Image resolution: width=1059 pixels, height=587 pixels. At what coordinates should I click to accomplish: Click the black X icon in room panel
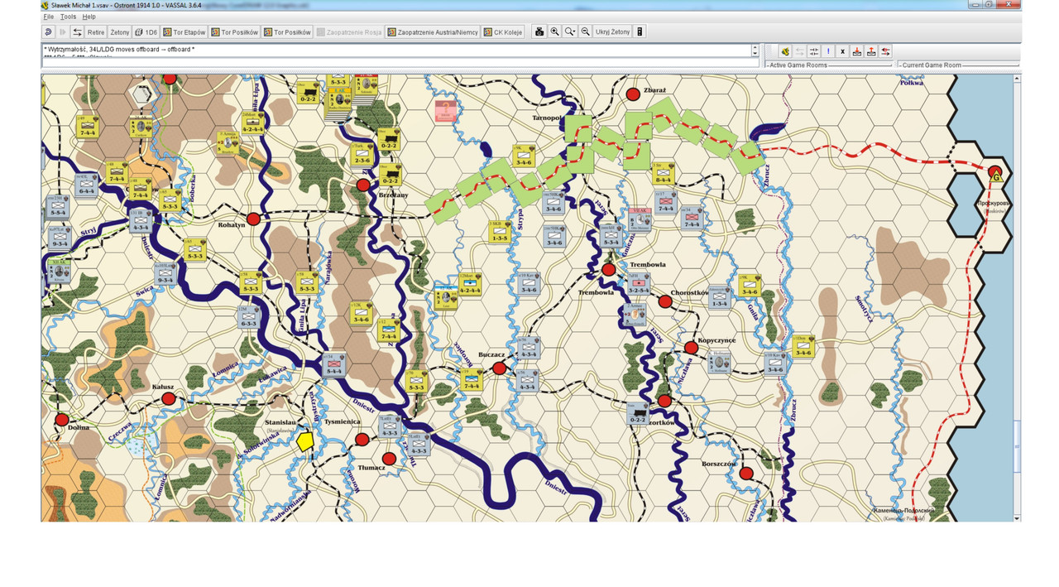pyautogui.click(x=842, y=51)
